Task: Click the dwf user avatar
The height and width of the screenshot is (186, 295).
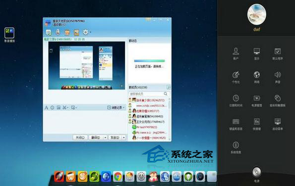Action: coord(257,14)
